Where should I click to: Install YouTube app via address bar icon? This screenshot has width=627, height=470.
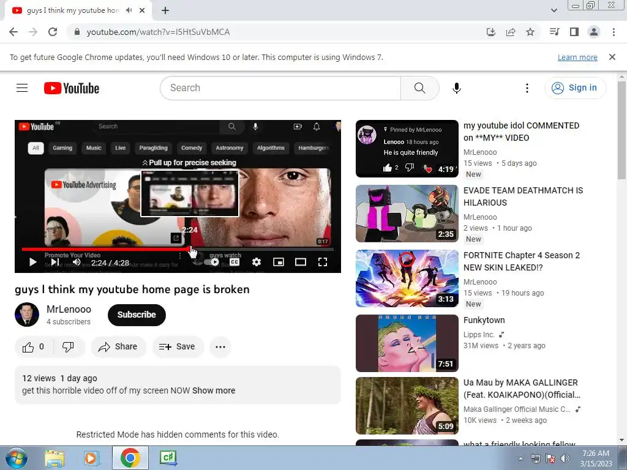491,32
